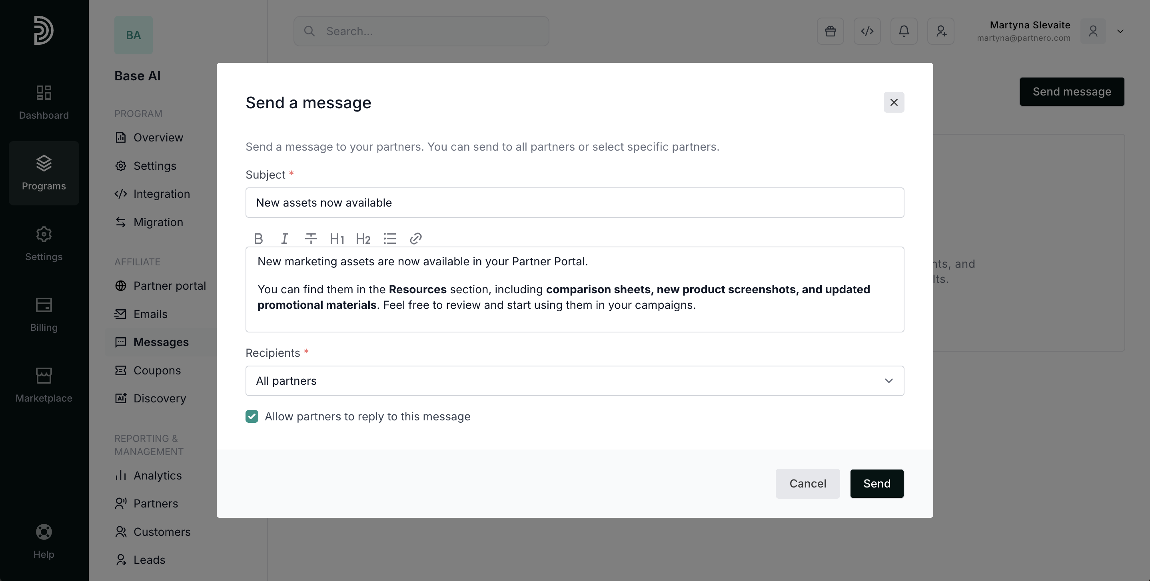The width and height of the screenshot is (1150, 581).
Task: Cancel the send message dialog
Action: (807, 483)
